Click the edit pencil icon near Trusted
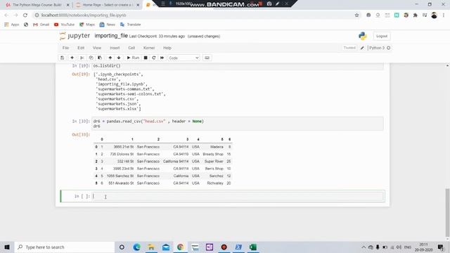 pyautogui.click(x=362, y=48)
